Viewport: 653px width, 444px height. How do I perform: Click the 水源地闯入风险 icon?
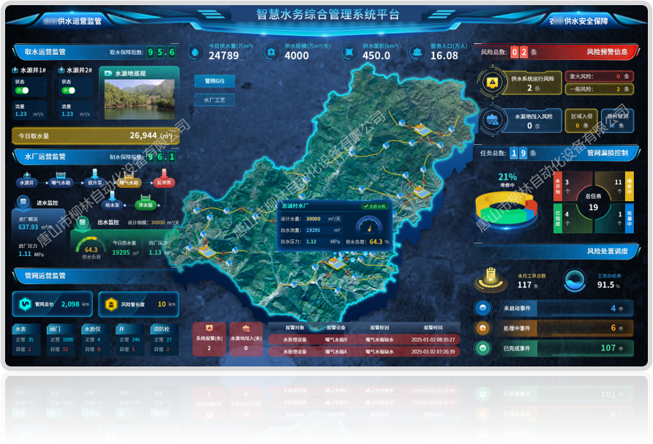(x=493, y=120)
